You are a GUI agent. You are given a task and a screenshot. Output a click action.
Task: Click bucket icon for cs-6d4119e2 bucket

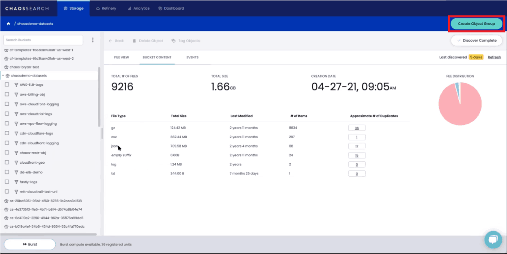[x=6, y=218]
